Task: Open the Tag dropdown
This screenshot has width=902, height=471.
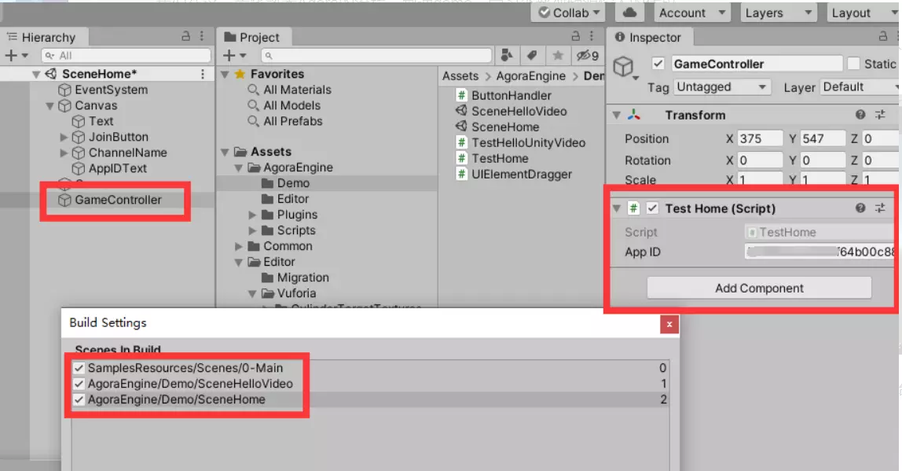Action: pos(722,87)
